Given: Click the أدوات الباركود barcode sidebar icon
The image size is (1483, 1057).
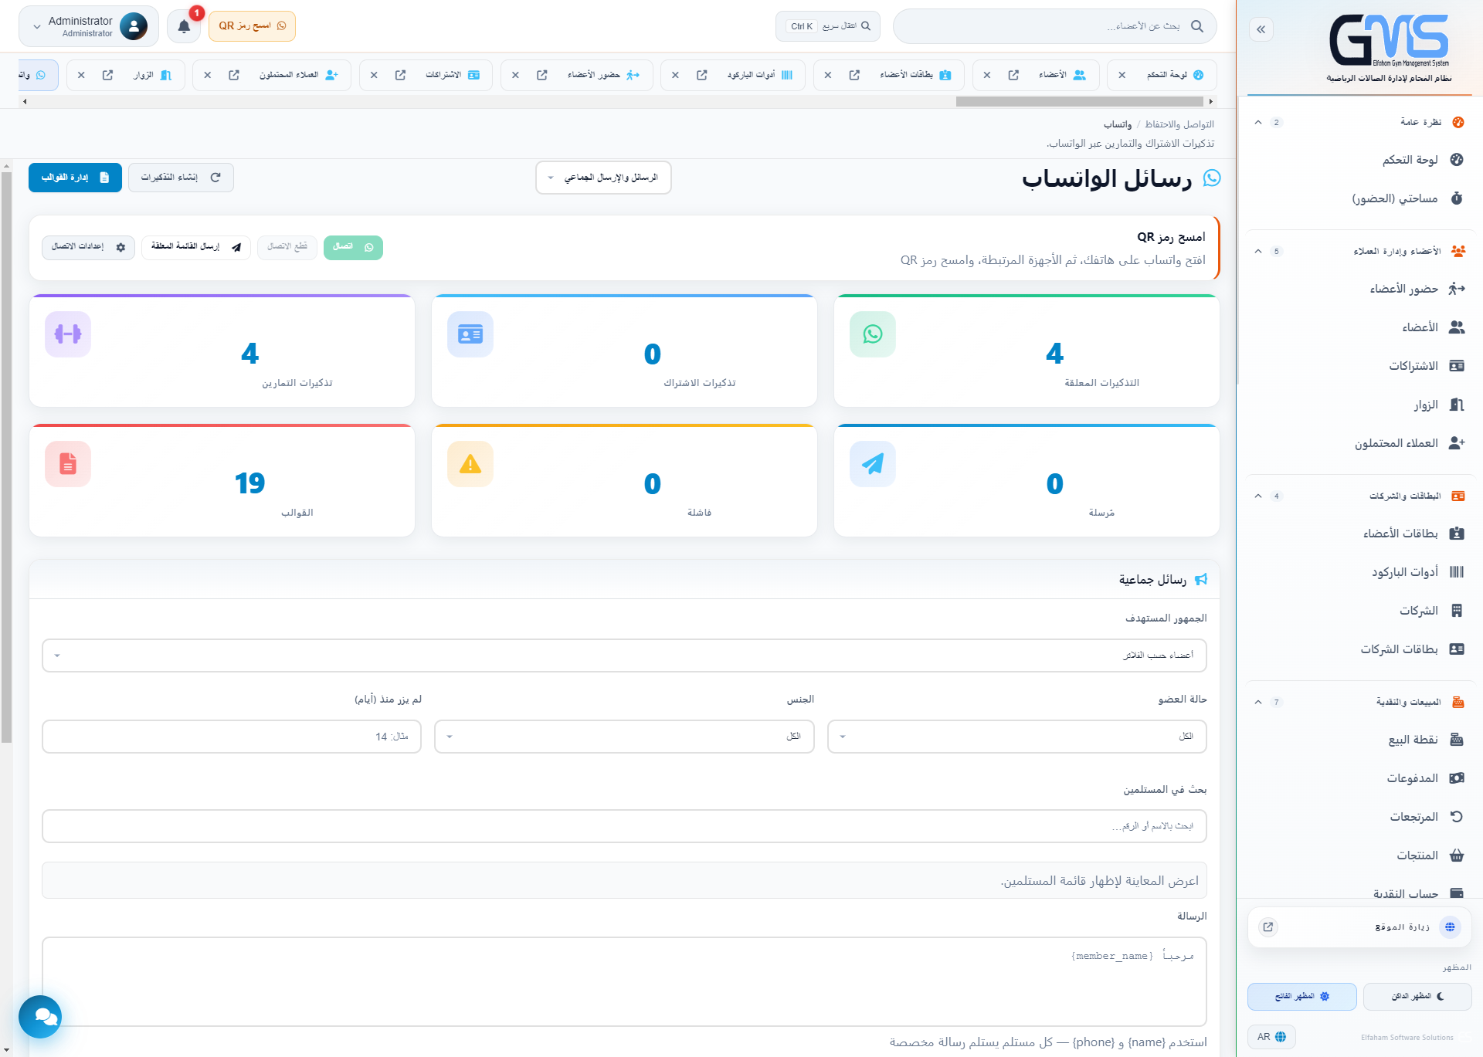Looking at the screenshot, I should click(x=1457, y=572).
